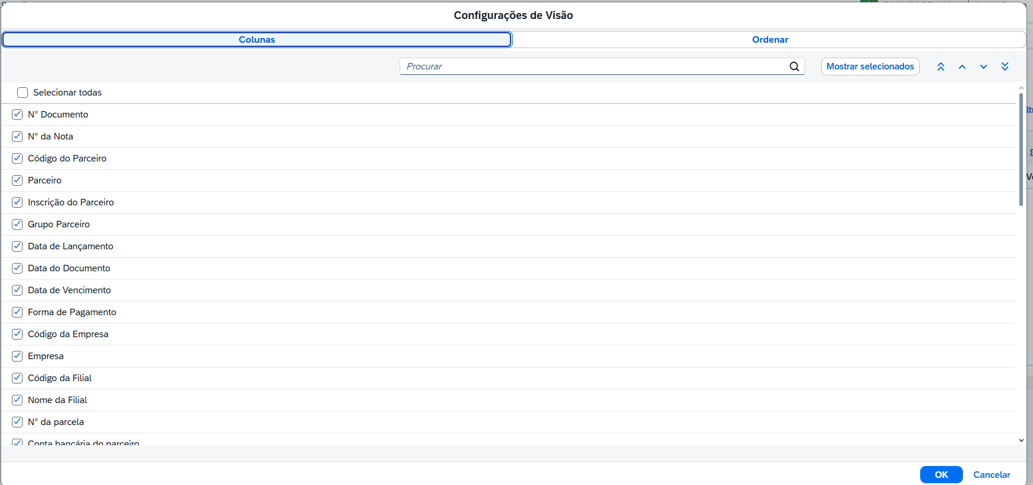
Task: Click the column list vertical scrollbar
Action: [1021, 150]
